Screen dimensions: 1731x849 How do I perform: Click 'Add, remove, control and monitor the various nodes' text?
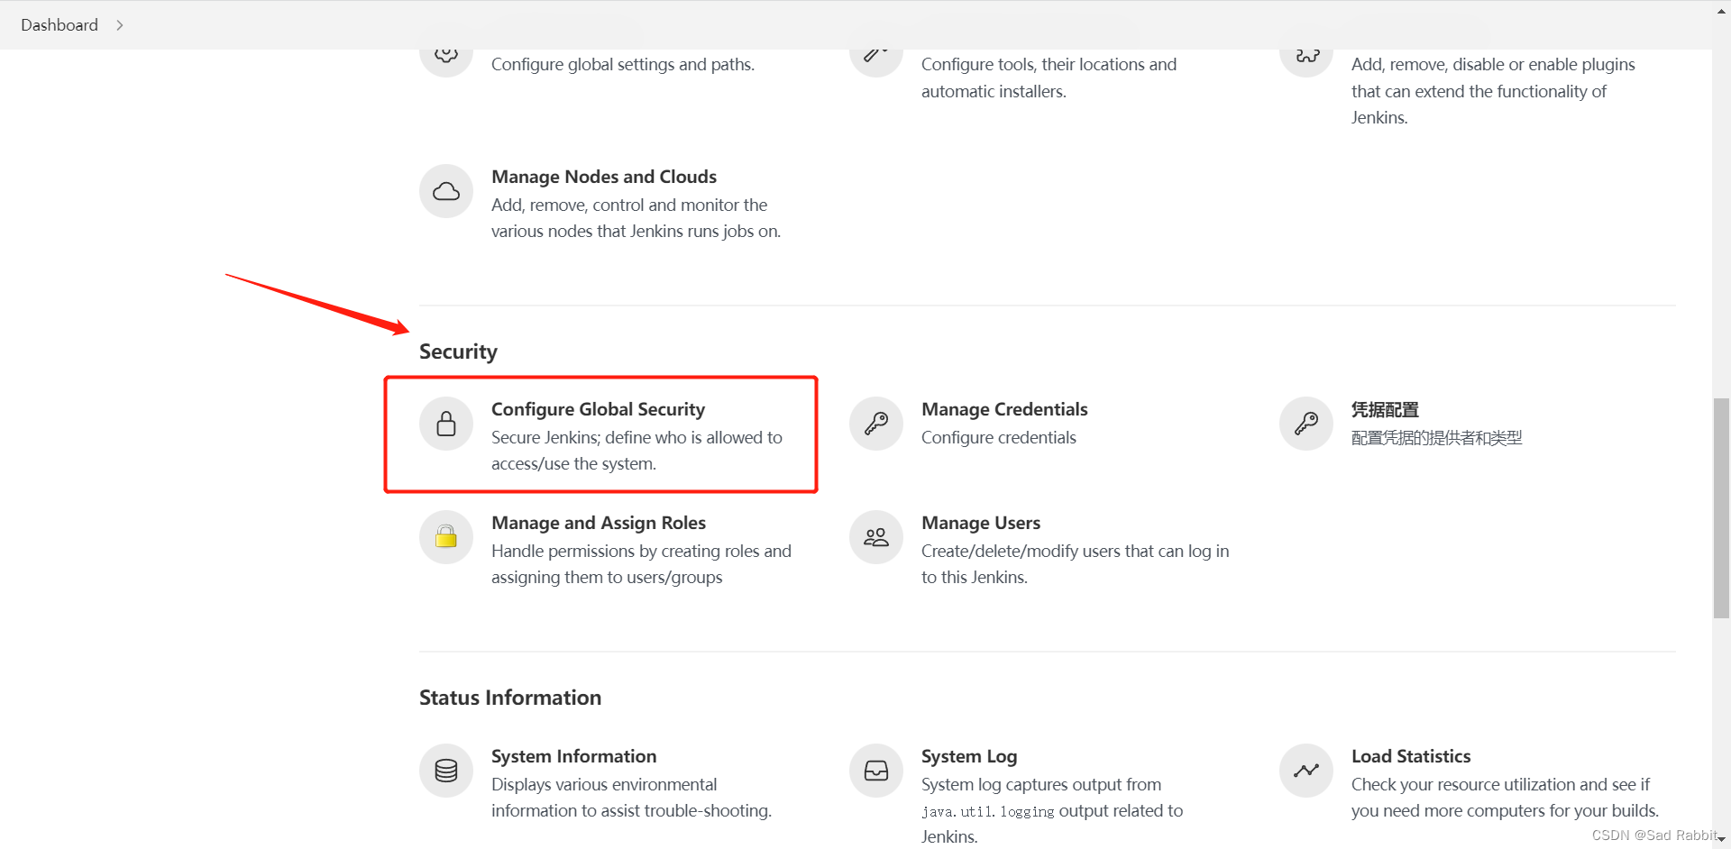[636, 217]
